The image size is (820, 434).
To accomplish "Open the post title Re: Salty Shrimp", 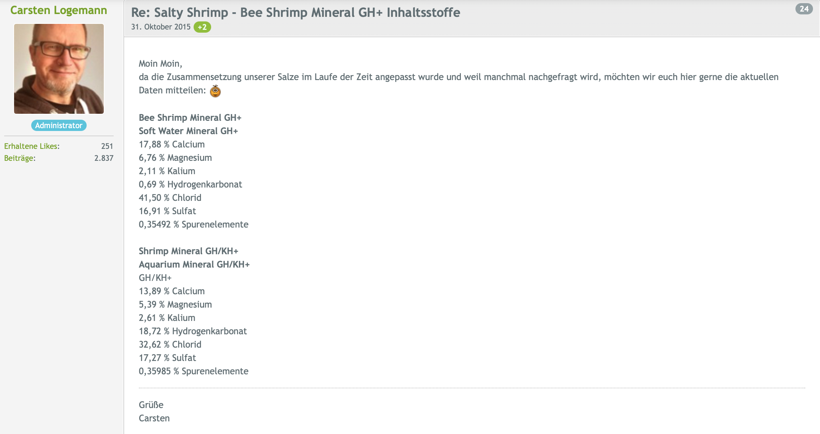I will coord(295,13).
